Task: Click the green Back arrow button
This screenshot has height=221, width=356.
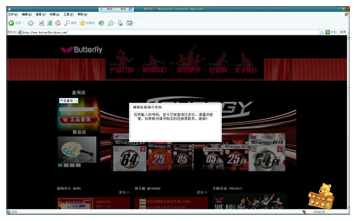Action: pyautogui.click(x=11, y=23)
